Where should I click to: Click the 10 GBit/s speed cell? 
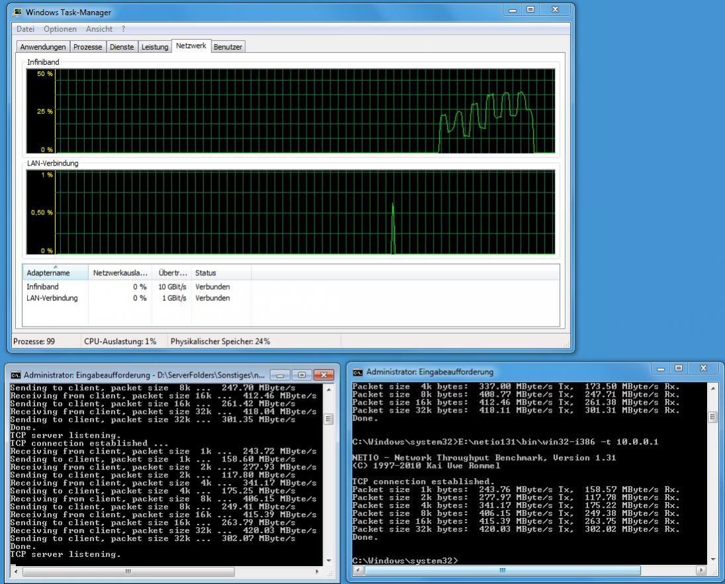pyautogui.click(x=172, y=286)
